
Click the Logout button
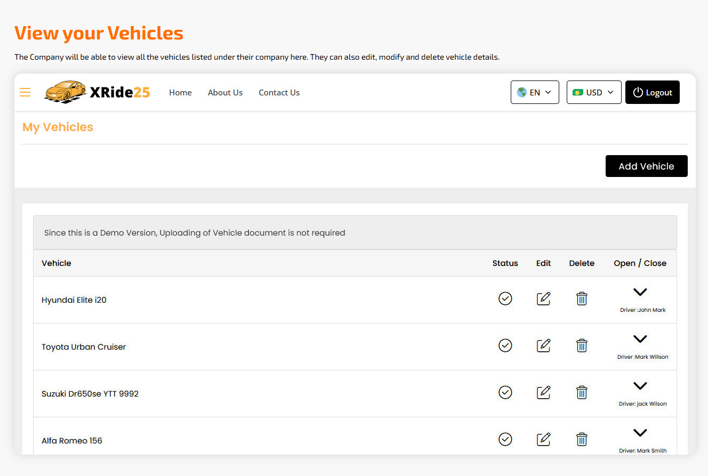653,92
